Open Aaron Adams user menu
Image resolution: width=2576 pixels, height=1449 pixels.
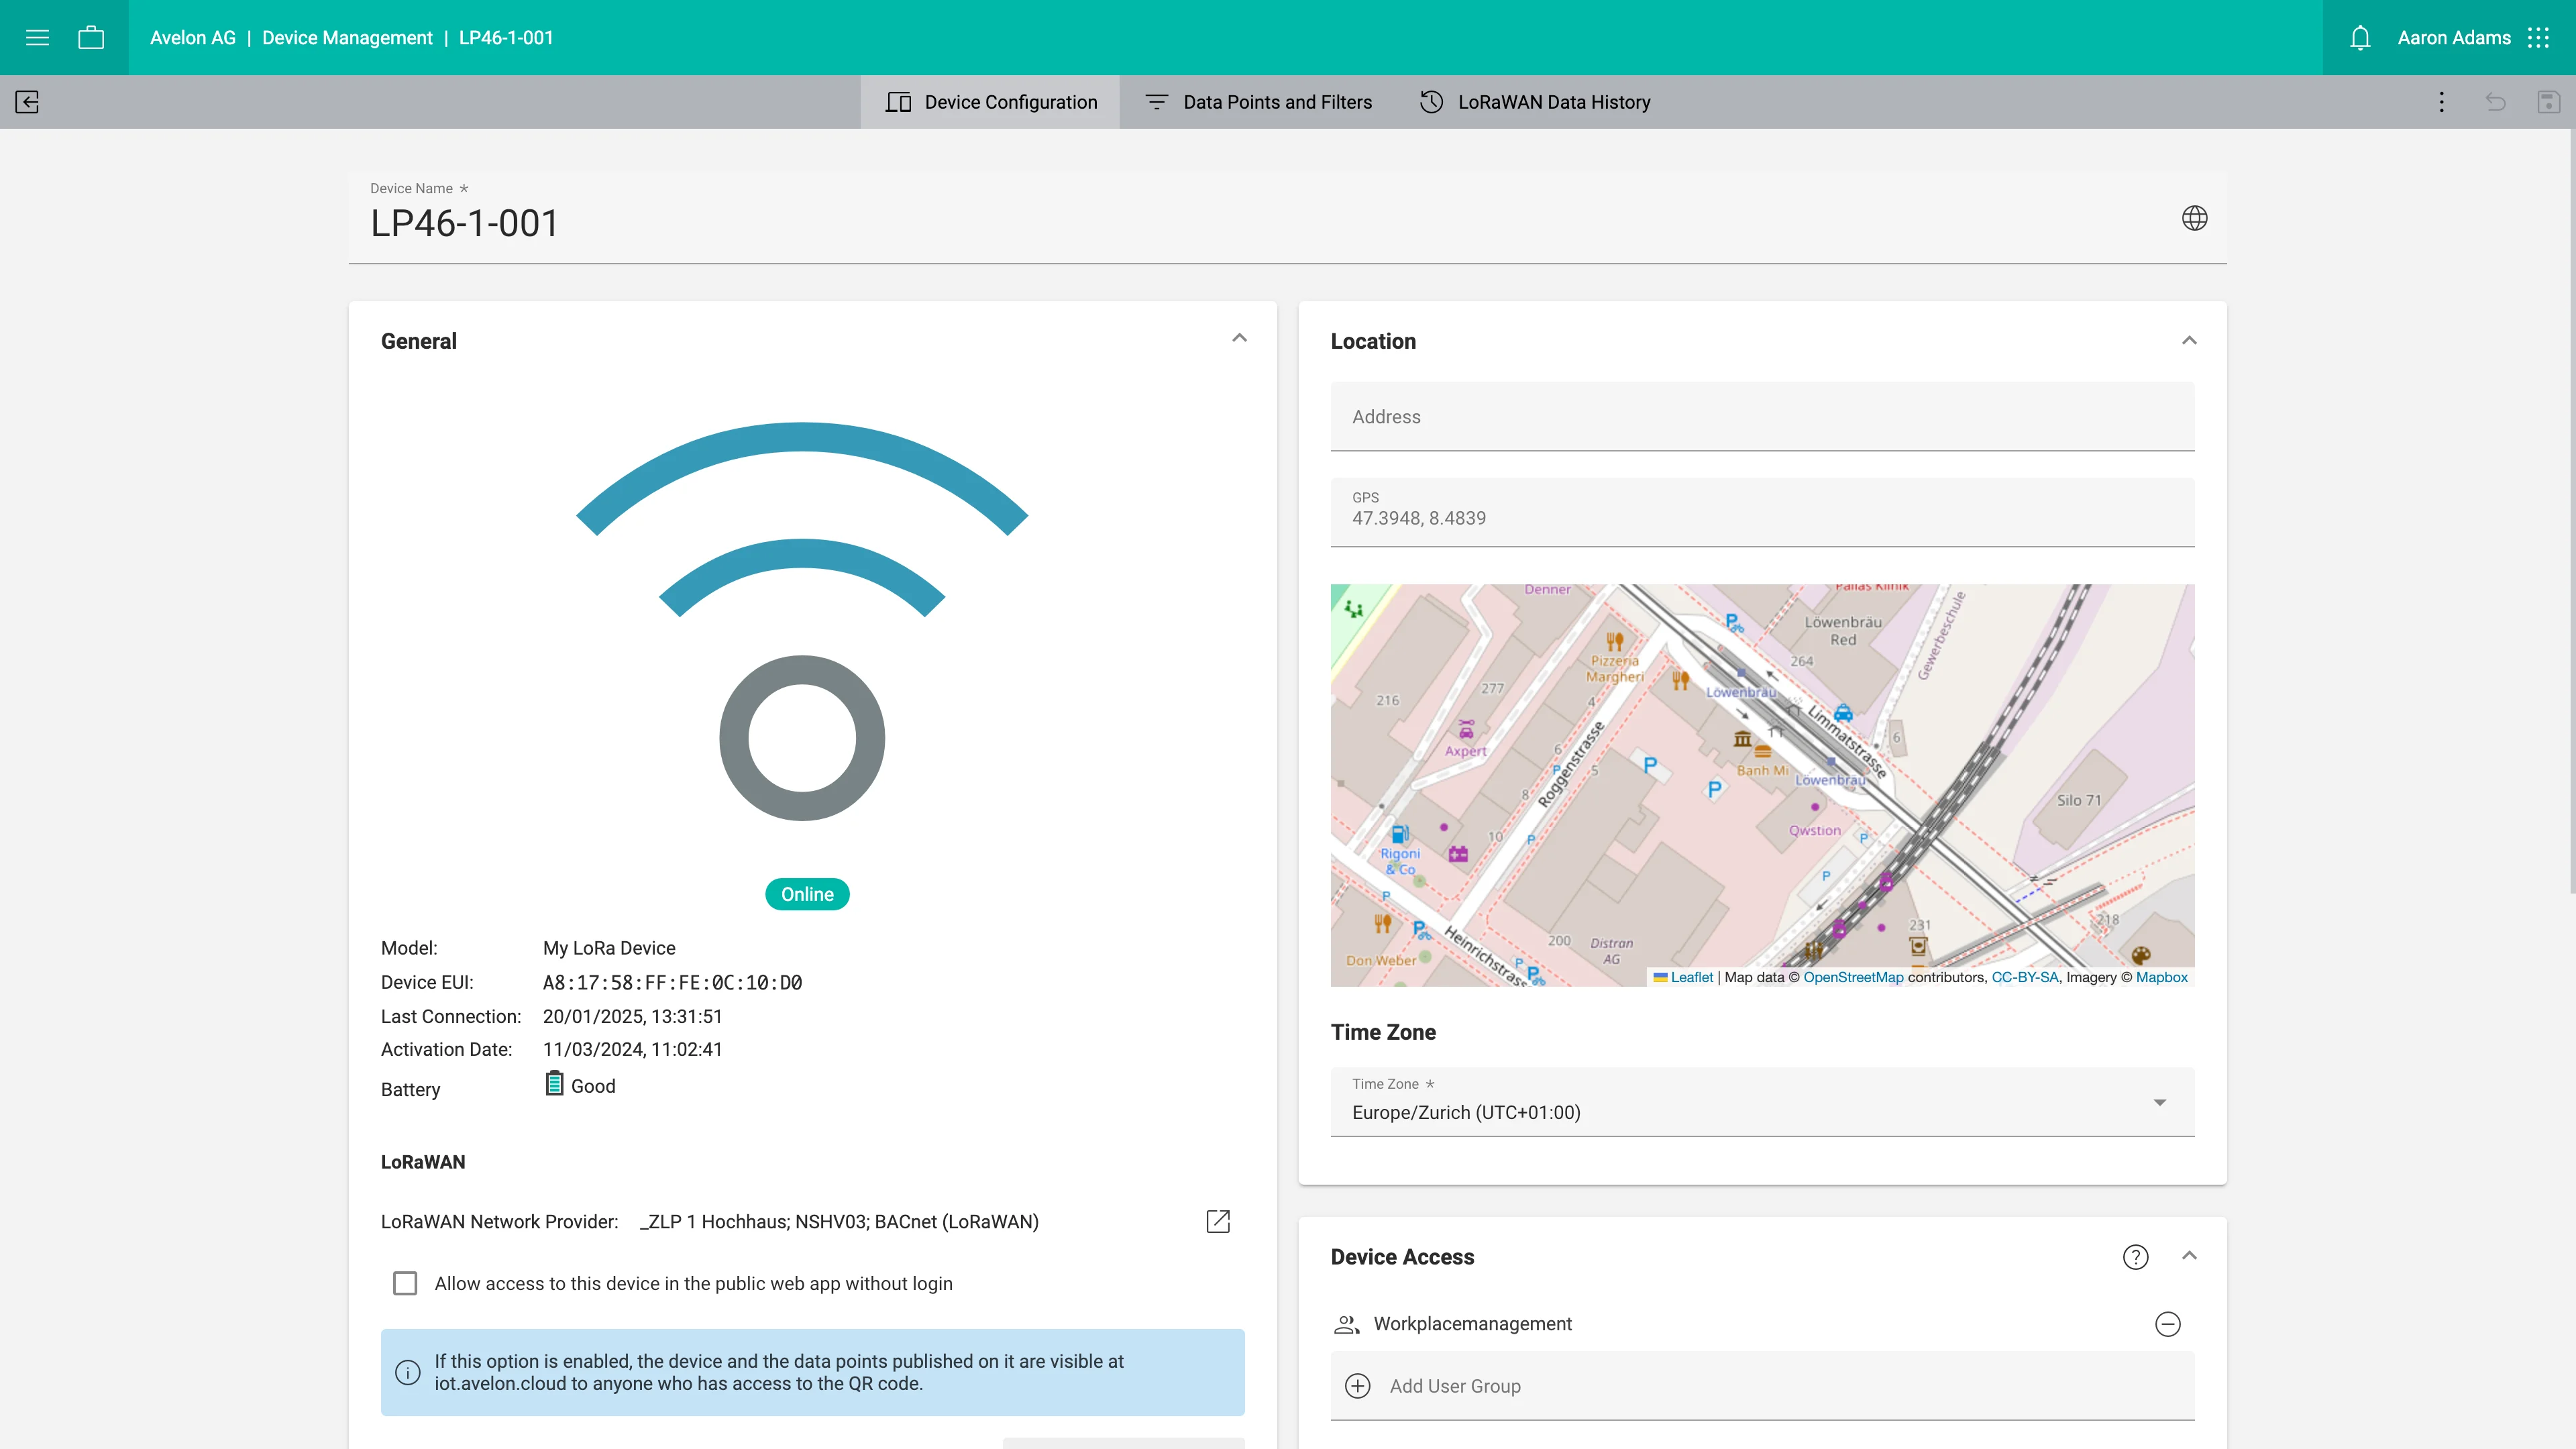tap(2454, 38)
